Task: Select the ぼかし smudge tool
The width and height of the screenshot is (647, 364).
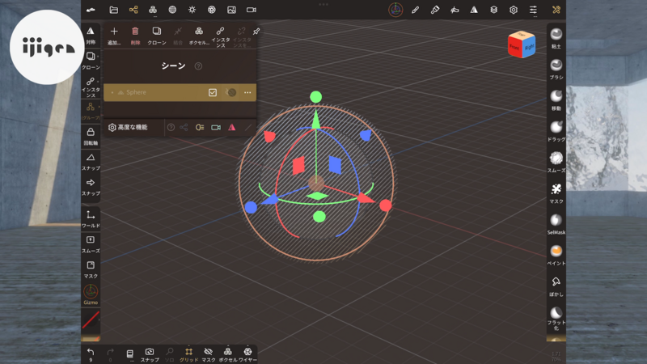Action: (556, 286)
